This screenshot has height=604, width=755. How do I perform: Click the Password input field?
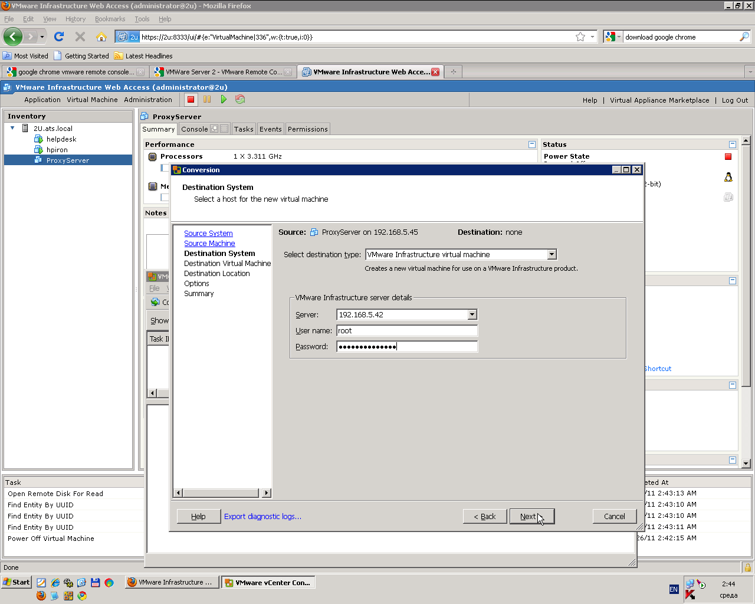407,347
